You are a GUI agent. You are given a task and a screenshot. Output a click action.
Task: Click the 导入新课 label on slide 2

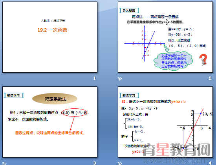129,11
